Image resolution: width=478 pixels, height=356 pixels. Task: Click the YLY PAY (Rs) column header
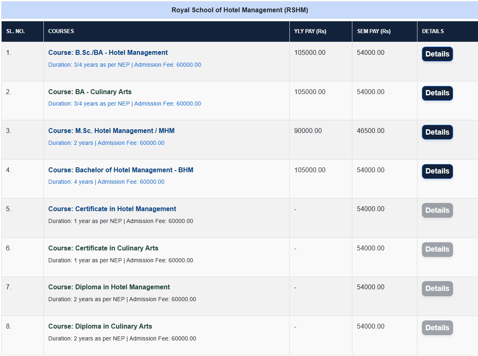(x=310, y=32)
